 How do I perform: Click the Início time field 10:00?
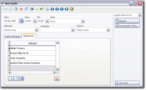(29, 21)
